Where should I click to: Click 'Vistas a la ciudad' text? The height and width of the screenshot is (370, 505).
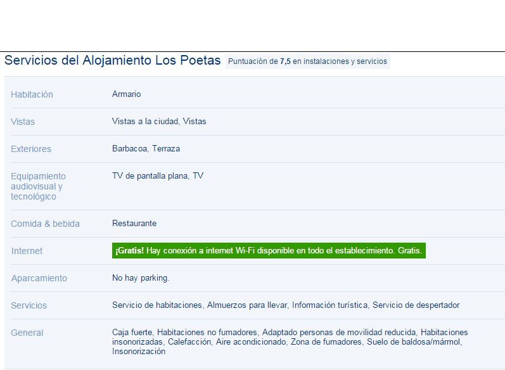point(145,121)
